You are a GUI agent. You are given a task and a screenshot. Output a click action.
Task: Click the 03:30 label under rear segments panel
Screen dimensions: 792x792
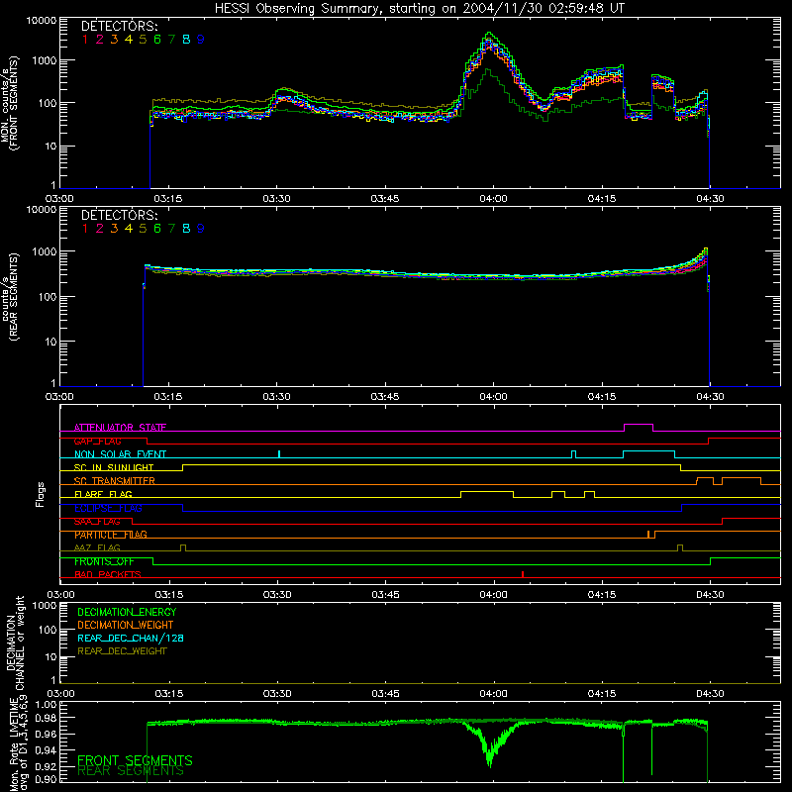click(276, 397)
